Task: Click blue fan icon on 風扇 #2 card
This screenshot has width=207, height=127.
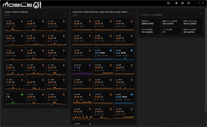Action: click(x=131, y=50)
